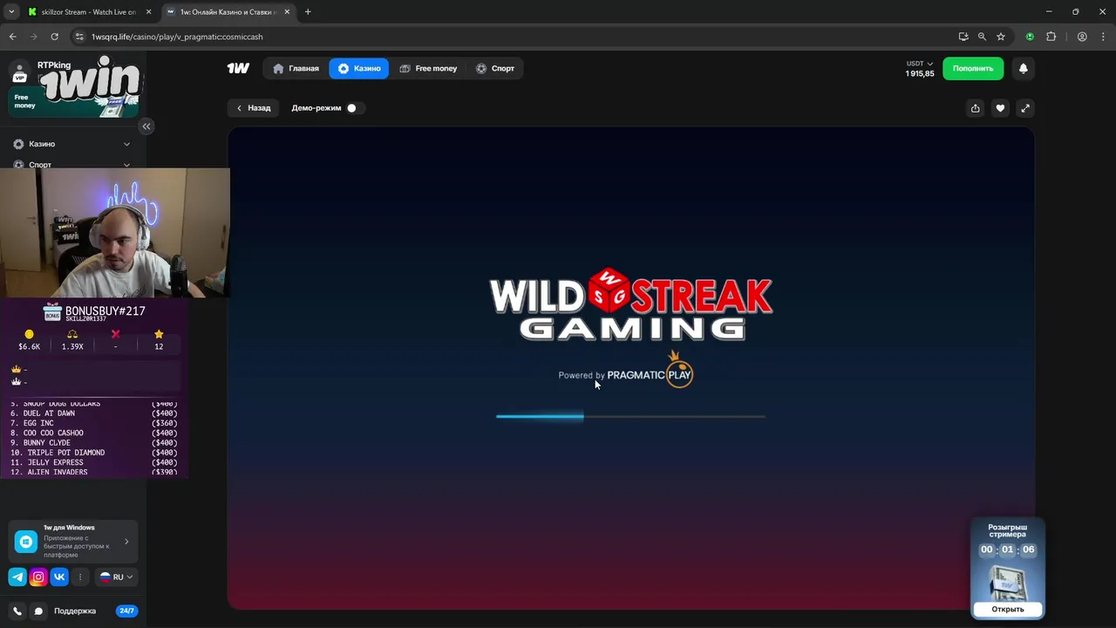The image size is (1116, 628).
Task: Click Открыть in streamer giveaway widget
Action: (1008, 609)
